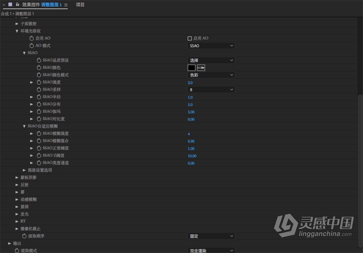The height and width of the screenshot is (253, 363).
Task: Toggle stopwatch for SSAO分布
Action: pos(39,104)
